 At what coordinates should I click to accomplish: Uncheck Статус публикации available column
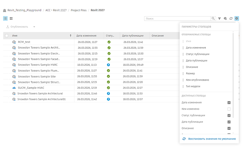coord(229,115)
